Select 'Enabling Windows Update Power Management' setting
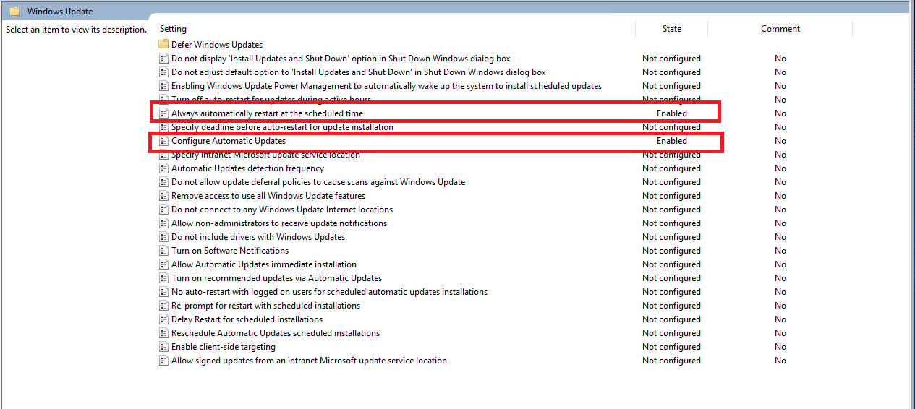This screenshot has width=915, height=409. [386, 86]
